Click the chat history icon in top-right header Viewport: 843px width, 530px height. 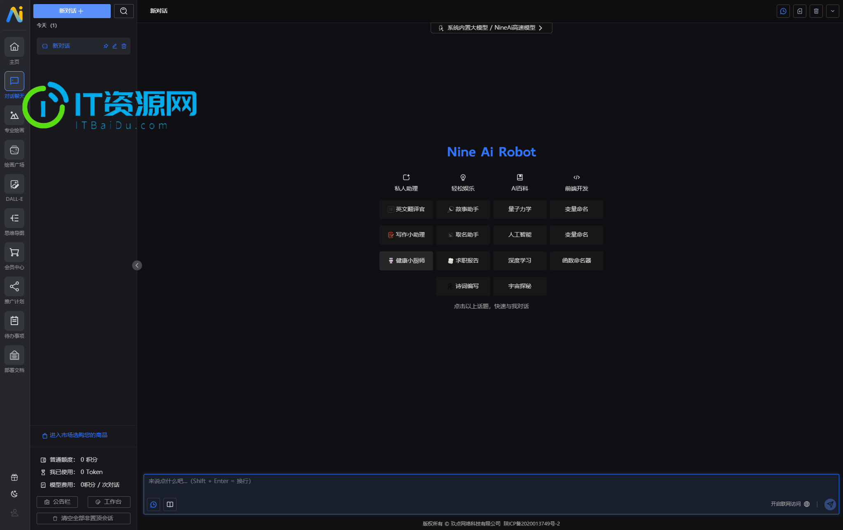coord(783,11)
